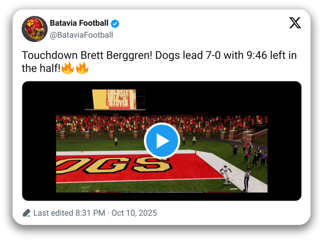Open the Batavia Football display name
Image resolution: width=323 pixels, height=241 pixels.
[x=79, y=23]
